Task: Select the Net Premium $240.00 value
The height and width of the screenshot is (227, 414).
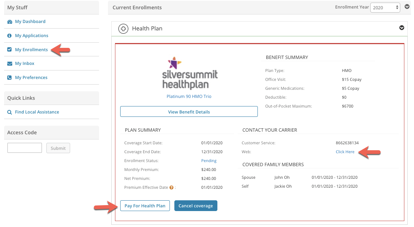Action: (208, 179)
